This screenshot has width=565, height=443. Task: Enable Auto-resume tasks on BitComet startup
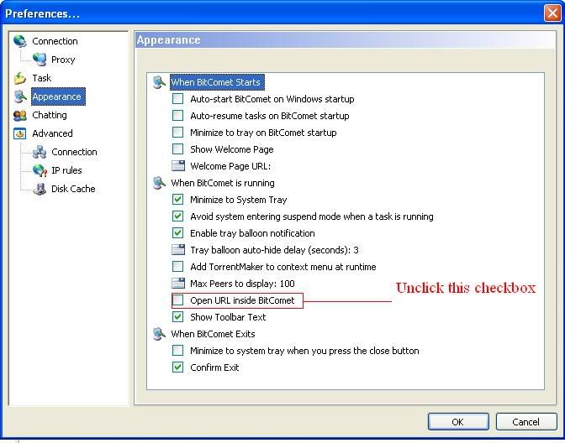[177, 116]
